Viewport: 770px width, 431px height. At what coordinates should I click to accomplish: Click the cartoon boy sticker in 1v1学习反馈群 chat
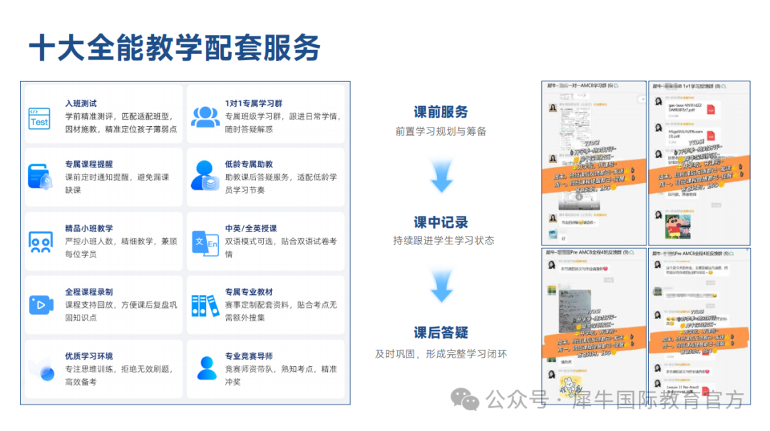678,227
